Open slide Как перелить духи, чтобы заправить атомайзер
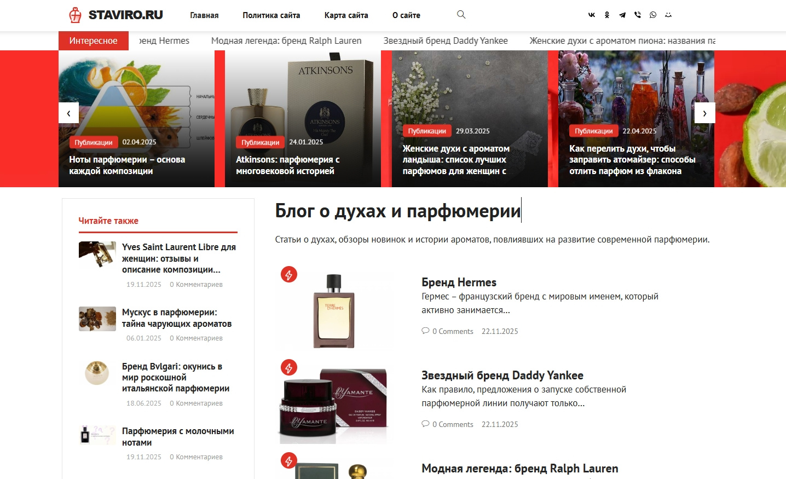Image resolution: width=786 pixels, height=479 pixels. pyautogui.click(x=632, y=160)
